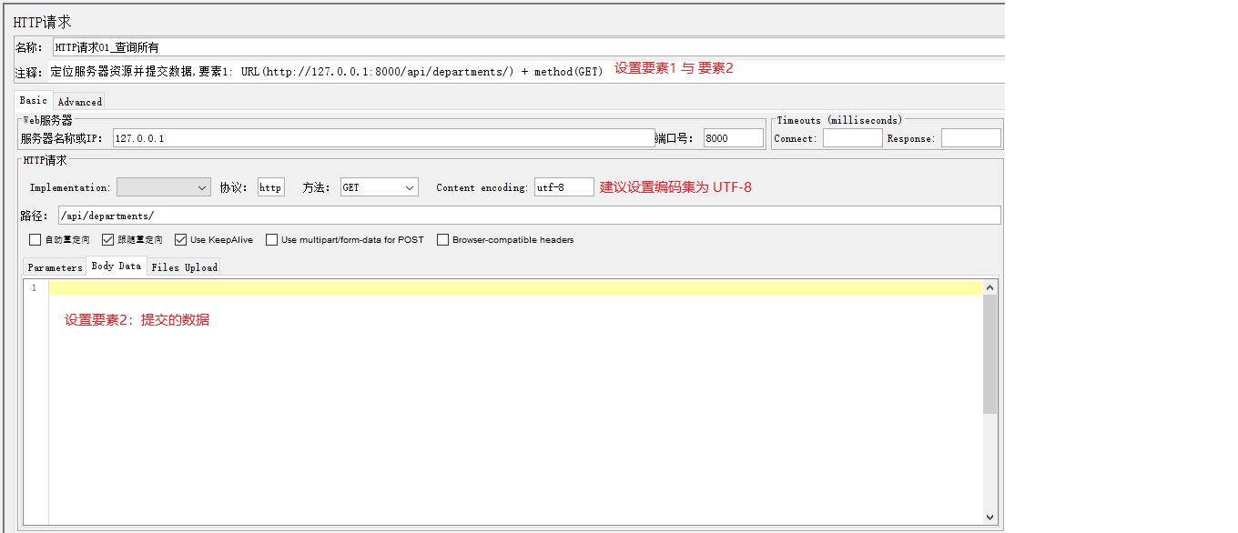Open the Parameters tab
This screenshot has width=1238, height=533.
(x=55, y=267)
